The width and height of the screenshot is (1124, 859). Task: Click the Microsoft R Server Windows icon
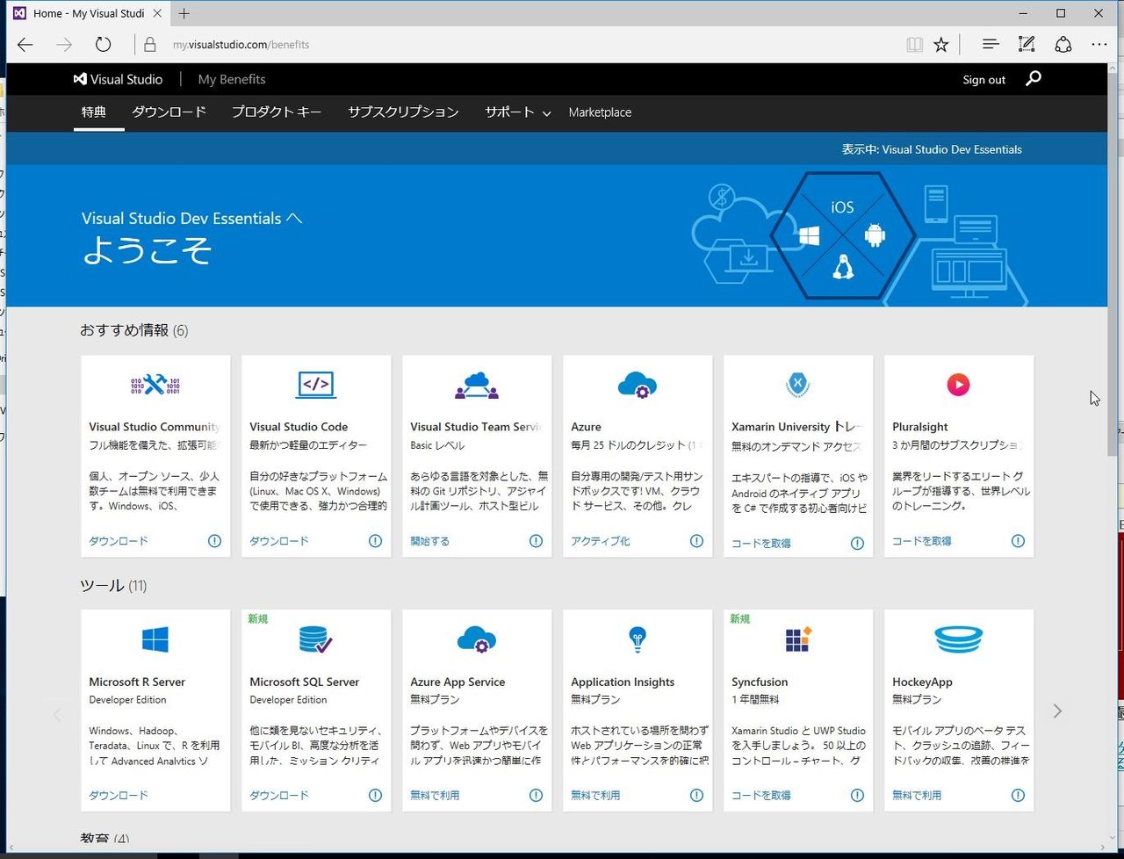coord(155,639)
